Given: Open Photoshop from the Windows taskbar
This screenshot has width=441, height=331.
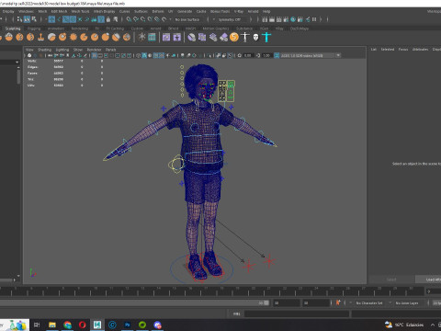Looking at the screenshot, I should coord(128,325).
